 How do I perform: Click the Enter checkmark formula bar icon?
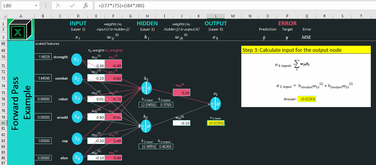[72, 5]
